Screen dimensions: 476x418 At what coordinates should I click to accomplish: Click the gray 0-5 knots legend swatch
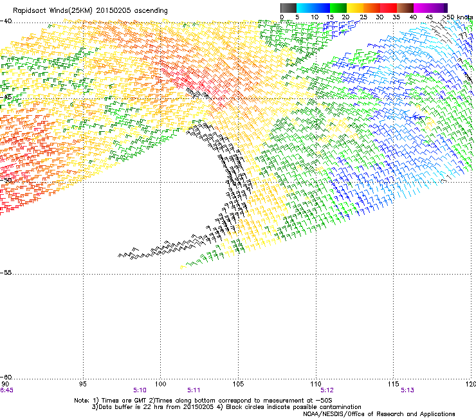tap(288, 8)
